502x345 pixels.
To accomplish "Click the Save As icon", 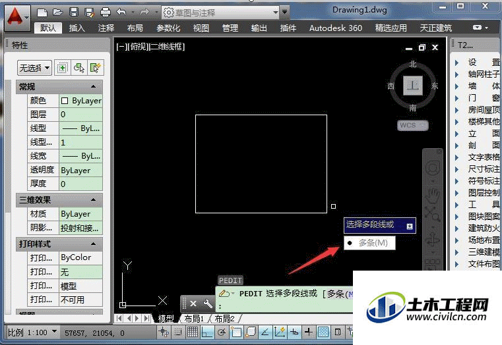I will coord(89,13).
